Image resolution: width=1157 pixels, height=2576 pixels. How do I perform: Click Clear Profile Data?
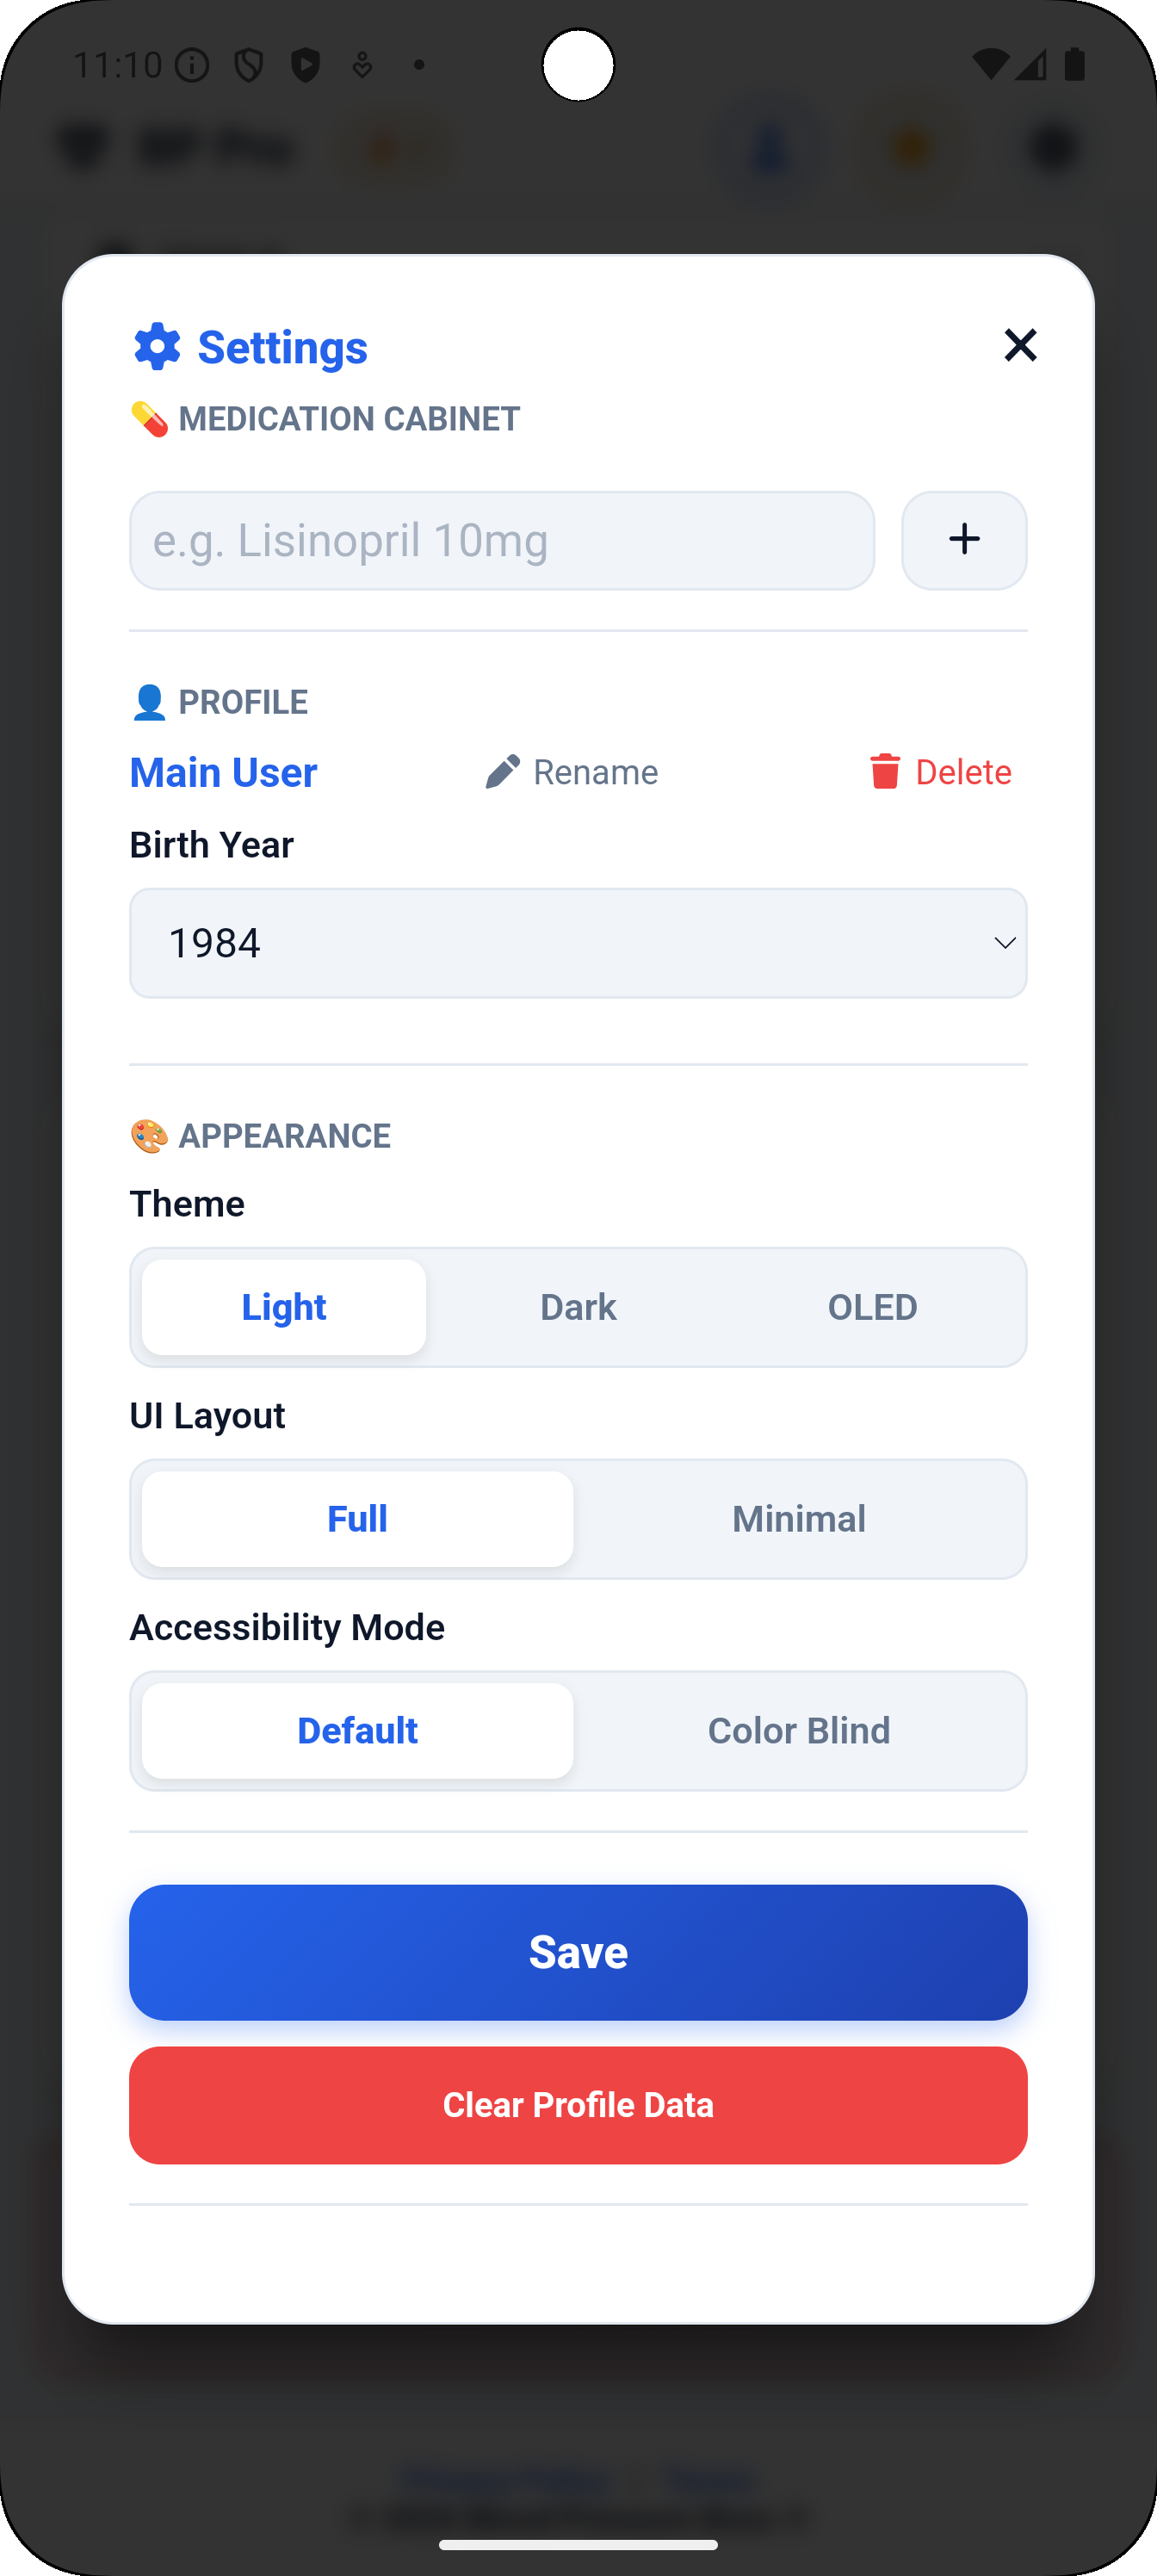point(578,2104)
